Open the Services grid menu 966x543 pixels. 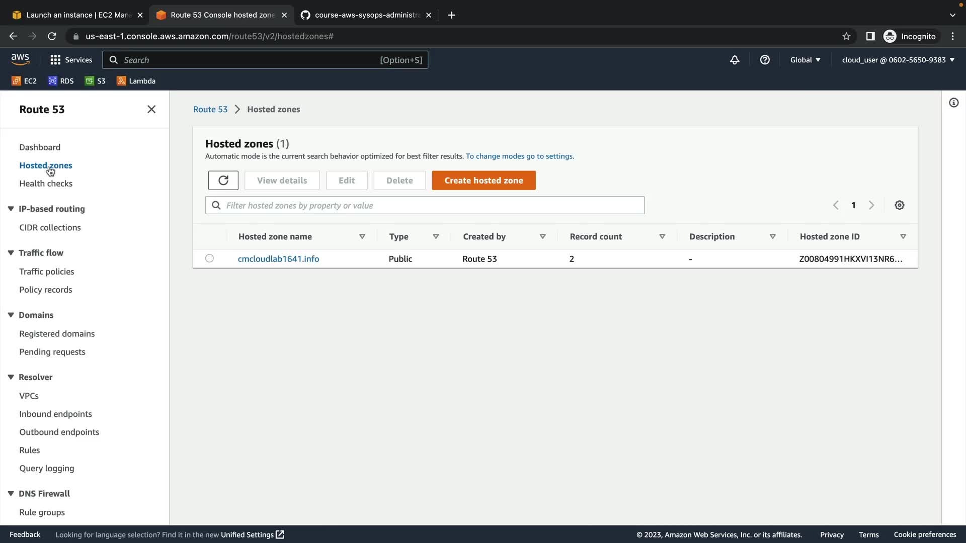[x=71, y=60]
